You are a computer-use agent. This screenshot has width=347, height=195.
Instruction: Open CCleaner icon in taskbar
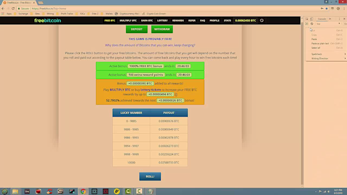(x=49, y=191)
